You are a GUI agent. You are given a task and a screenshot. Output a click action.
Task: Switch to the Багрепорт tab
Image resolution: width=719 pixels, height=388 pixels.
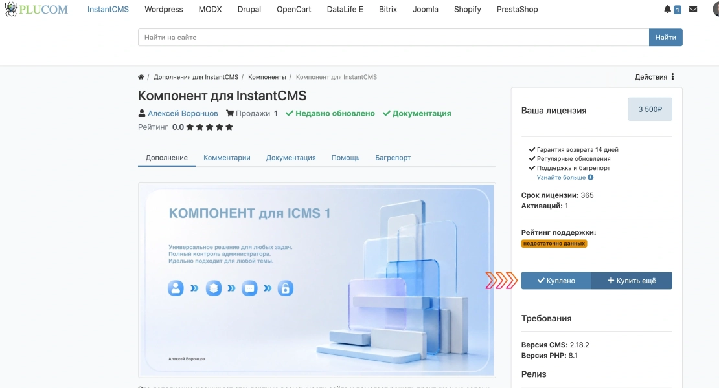393,158
